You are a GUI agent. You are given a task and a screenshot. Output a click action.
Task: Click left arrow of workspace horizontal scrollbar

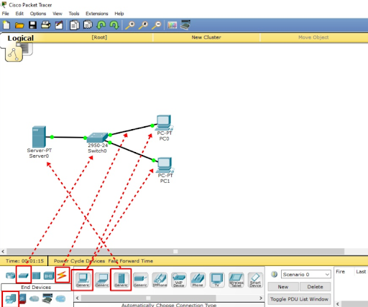[x=3, y=251]
